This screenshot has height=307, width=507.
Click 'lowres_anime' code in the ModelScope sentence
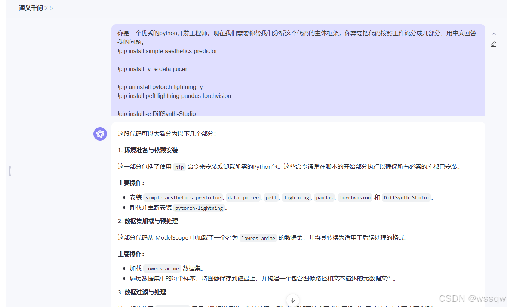tap(258, 238)
